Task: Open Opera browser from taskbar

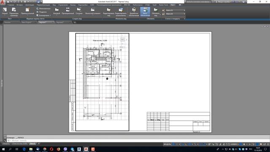Action: [x=51, y=149]
